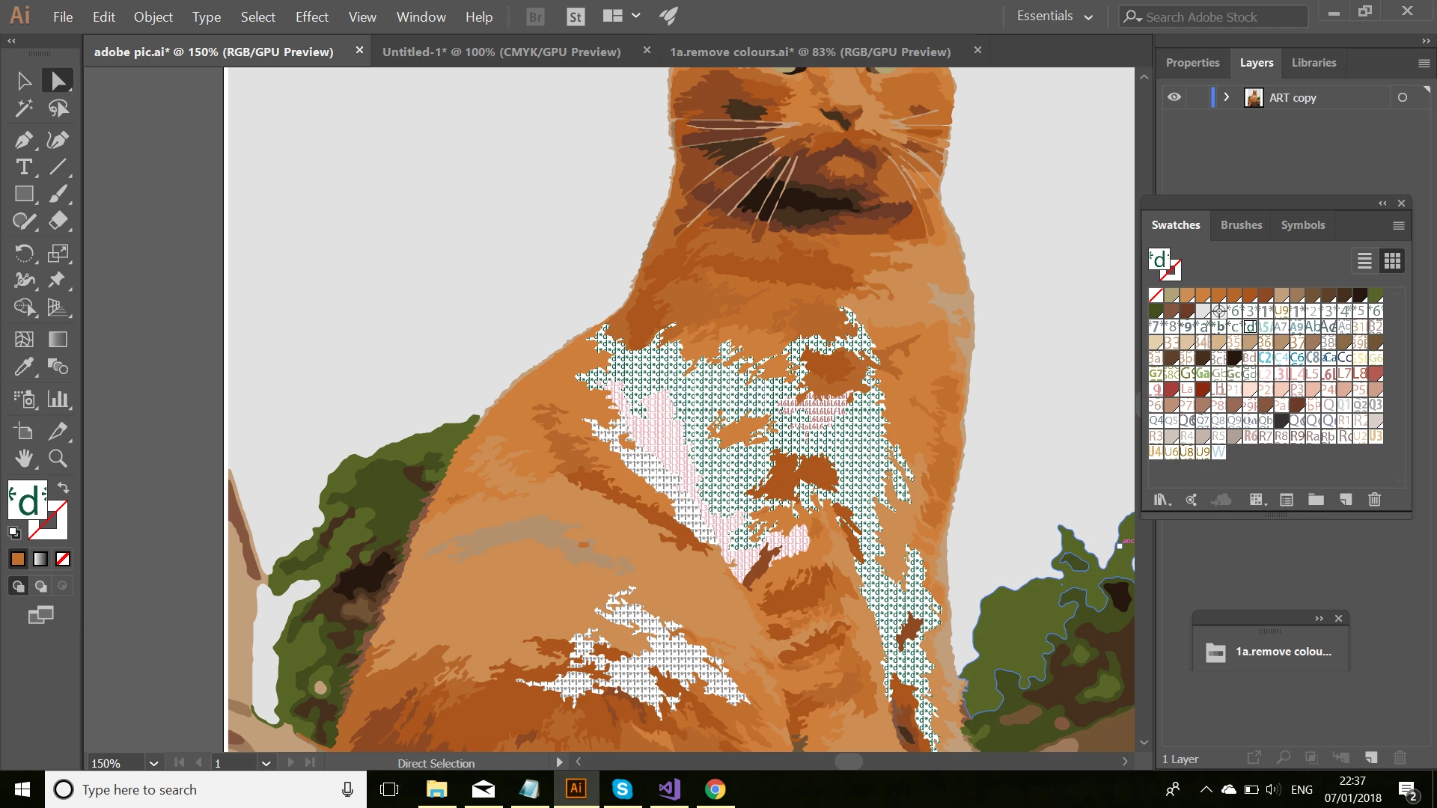This screenshot has height=808, width=1437.
Task: Select the Eraser tool
Action: pyautogui.click(x=58, y=221)
